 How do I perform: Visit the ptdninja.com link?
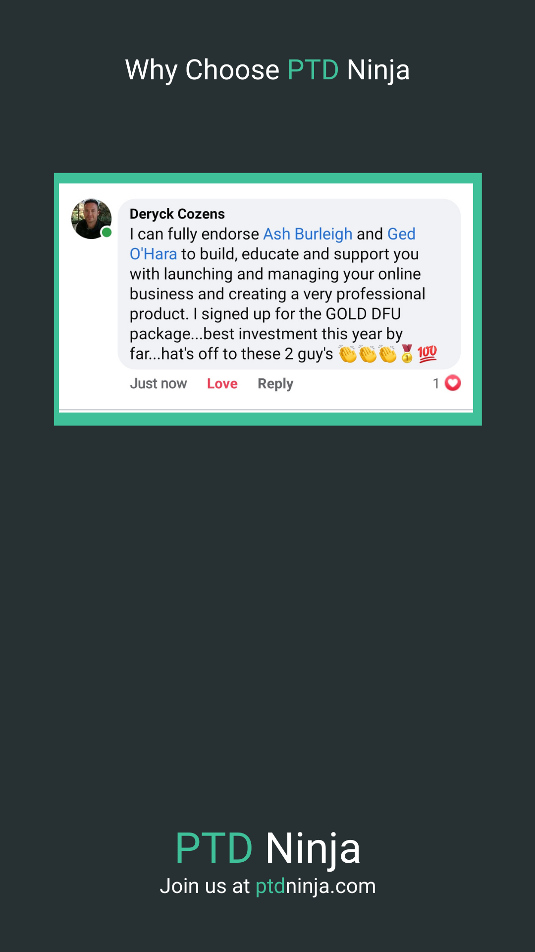[x=316, y=886]
